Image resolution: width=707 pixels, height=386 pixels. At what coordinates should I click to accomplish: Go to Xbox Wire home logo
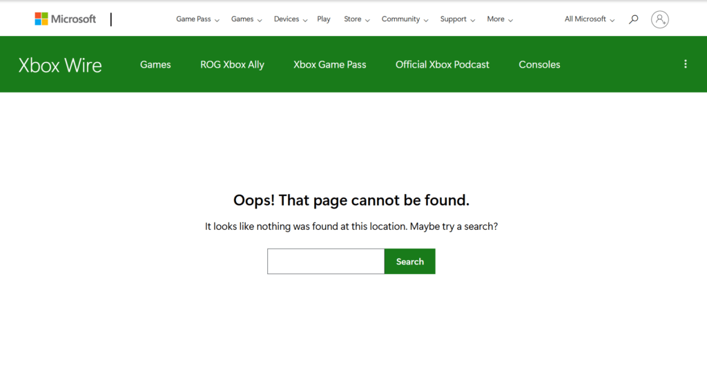[x=60, y=65]
